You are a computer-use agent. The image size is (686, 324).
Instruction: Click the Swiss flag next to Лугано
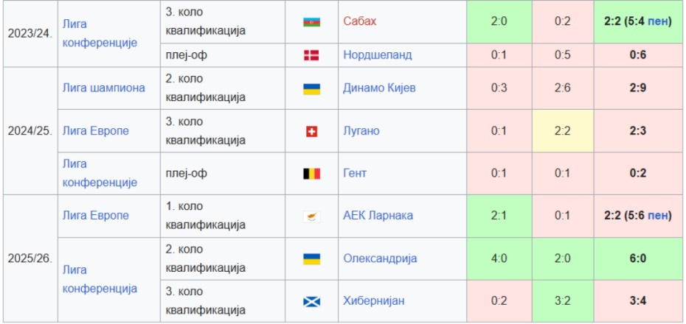(311, 131)
